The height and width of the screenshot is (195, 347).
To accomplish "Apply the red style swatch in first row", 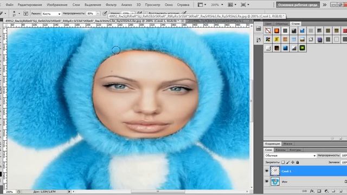I will 345,31.
